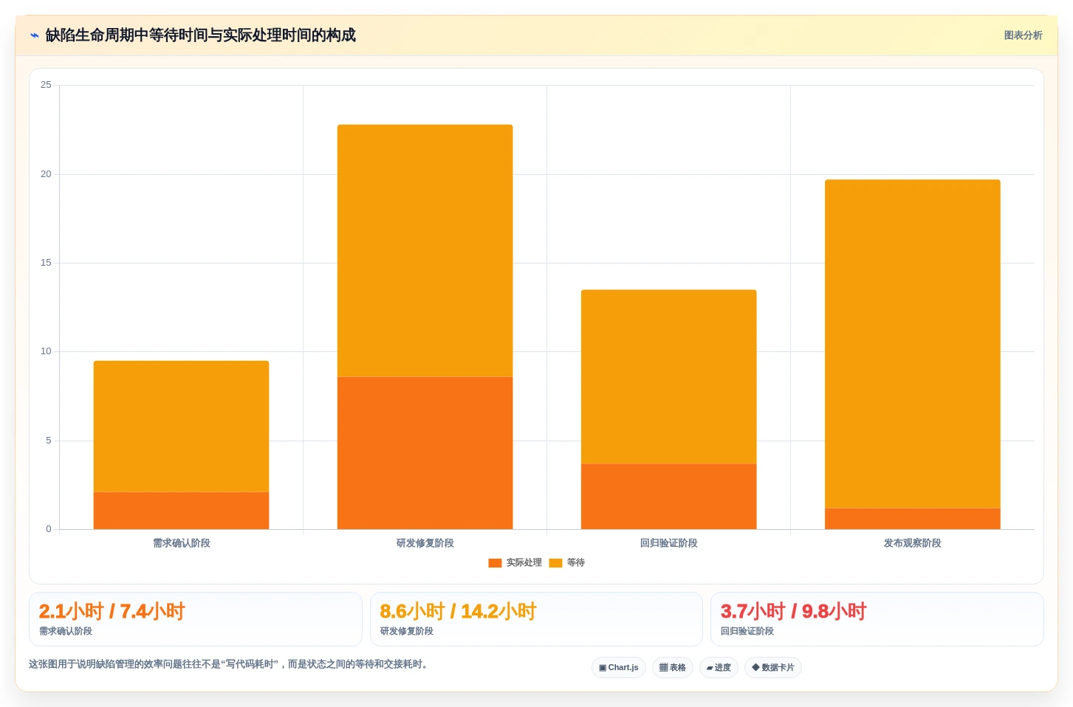This screenshot has height=707, width=1073.
Task: Click the y-axis value 5
Action: pyautogui.click(x=49, y=441)
